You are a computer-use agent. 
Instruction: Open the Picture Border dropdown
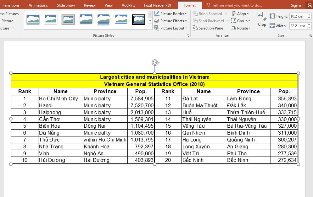[x=186, y=14]
